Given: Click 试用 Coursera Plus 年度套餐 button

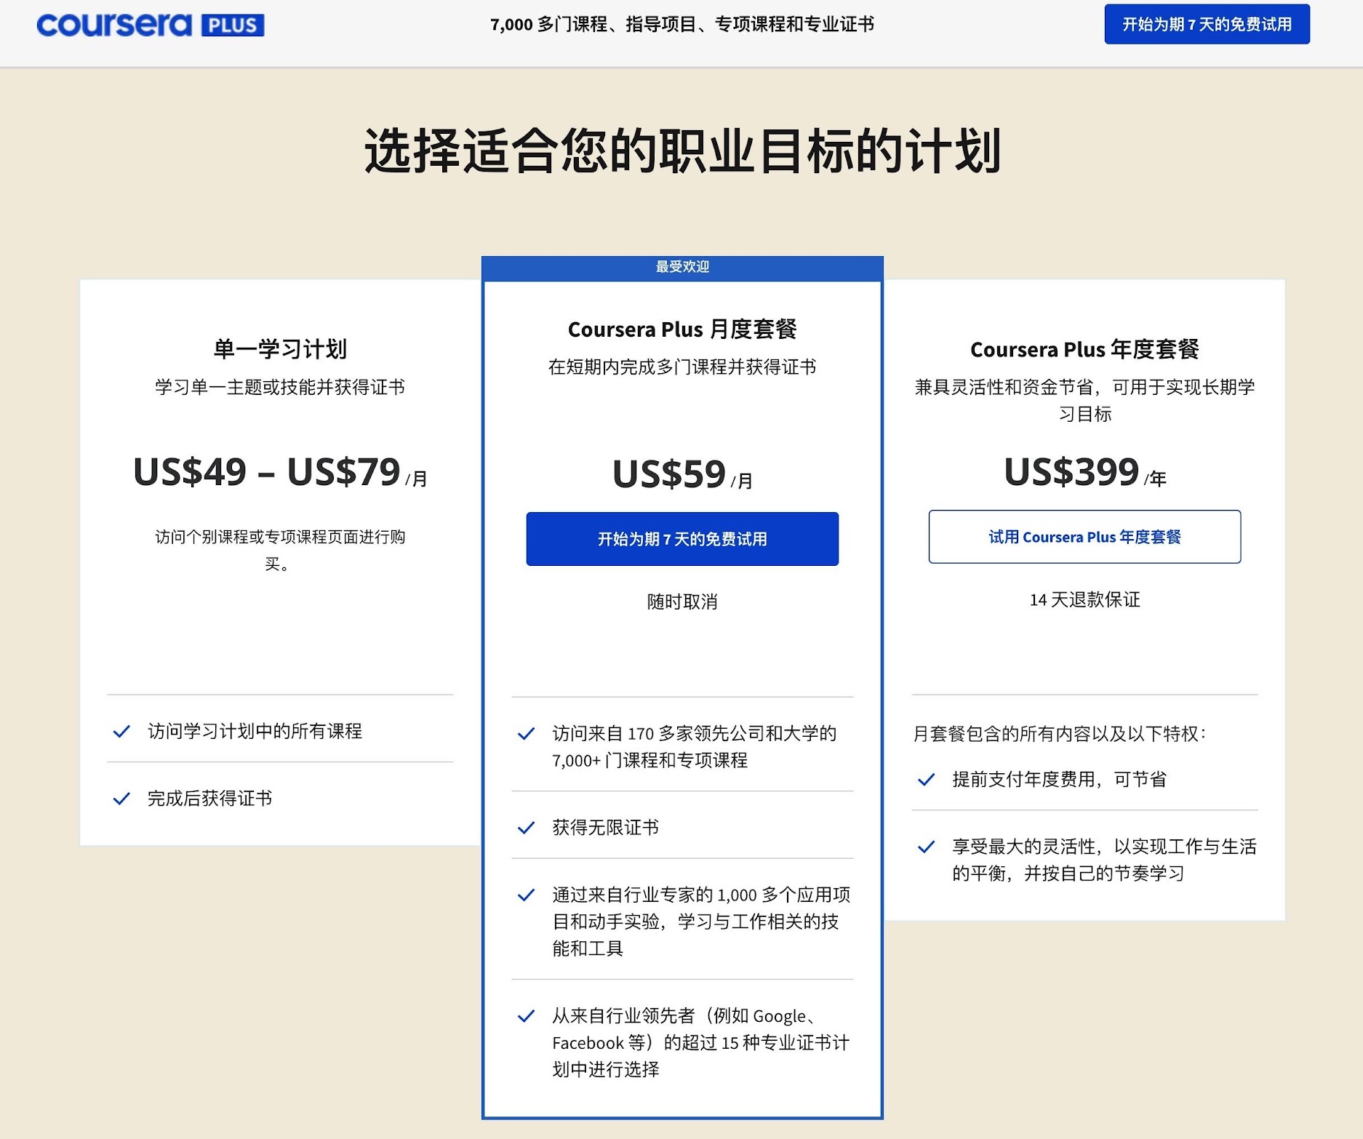Looking at the screenshot, I should 1084,537.
